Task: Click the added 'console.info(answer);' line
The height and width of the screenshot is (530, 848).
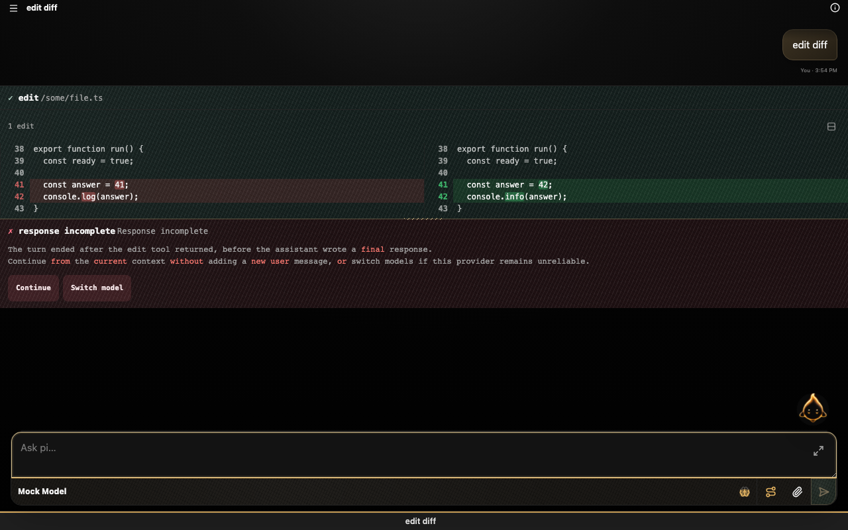Action: tap(651, 197)
